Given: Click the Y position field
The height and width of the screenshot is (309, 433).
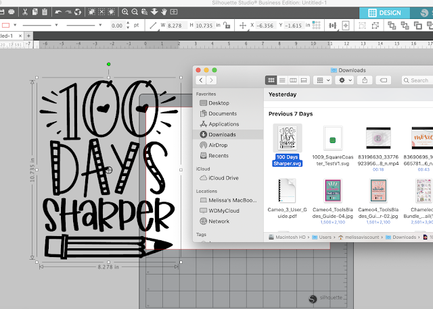Looking at the screenshot, I should coord(293,26).
